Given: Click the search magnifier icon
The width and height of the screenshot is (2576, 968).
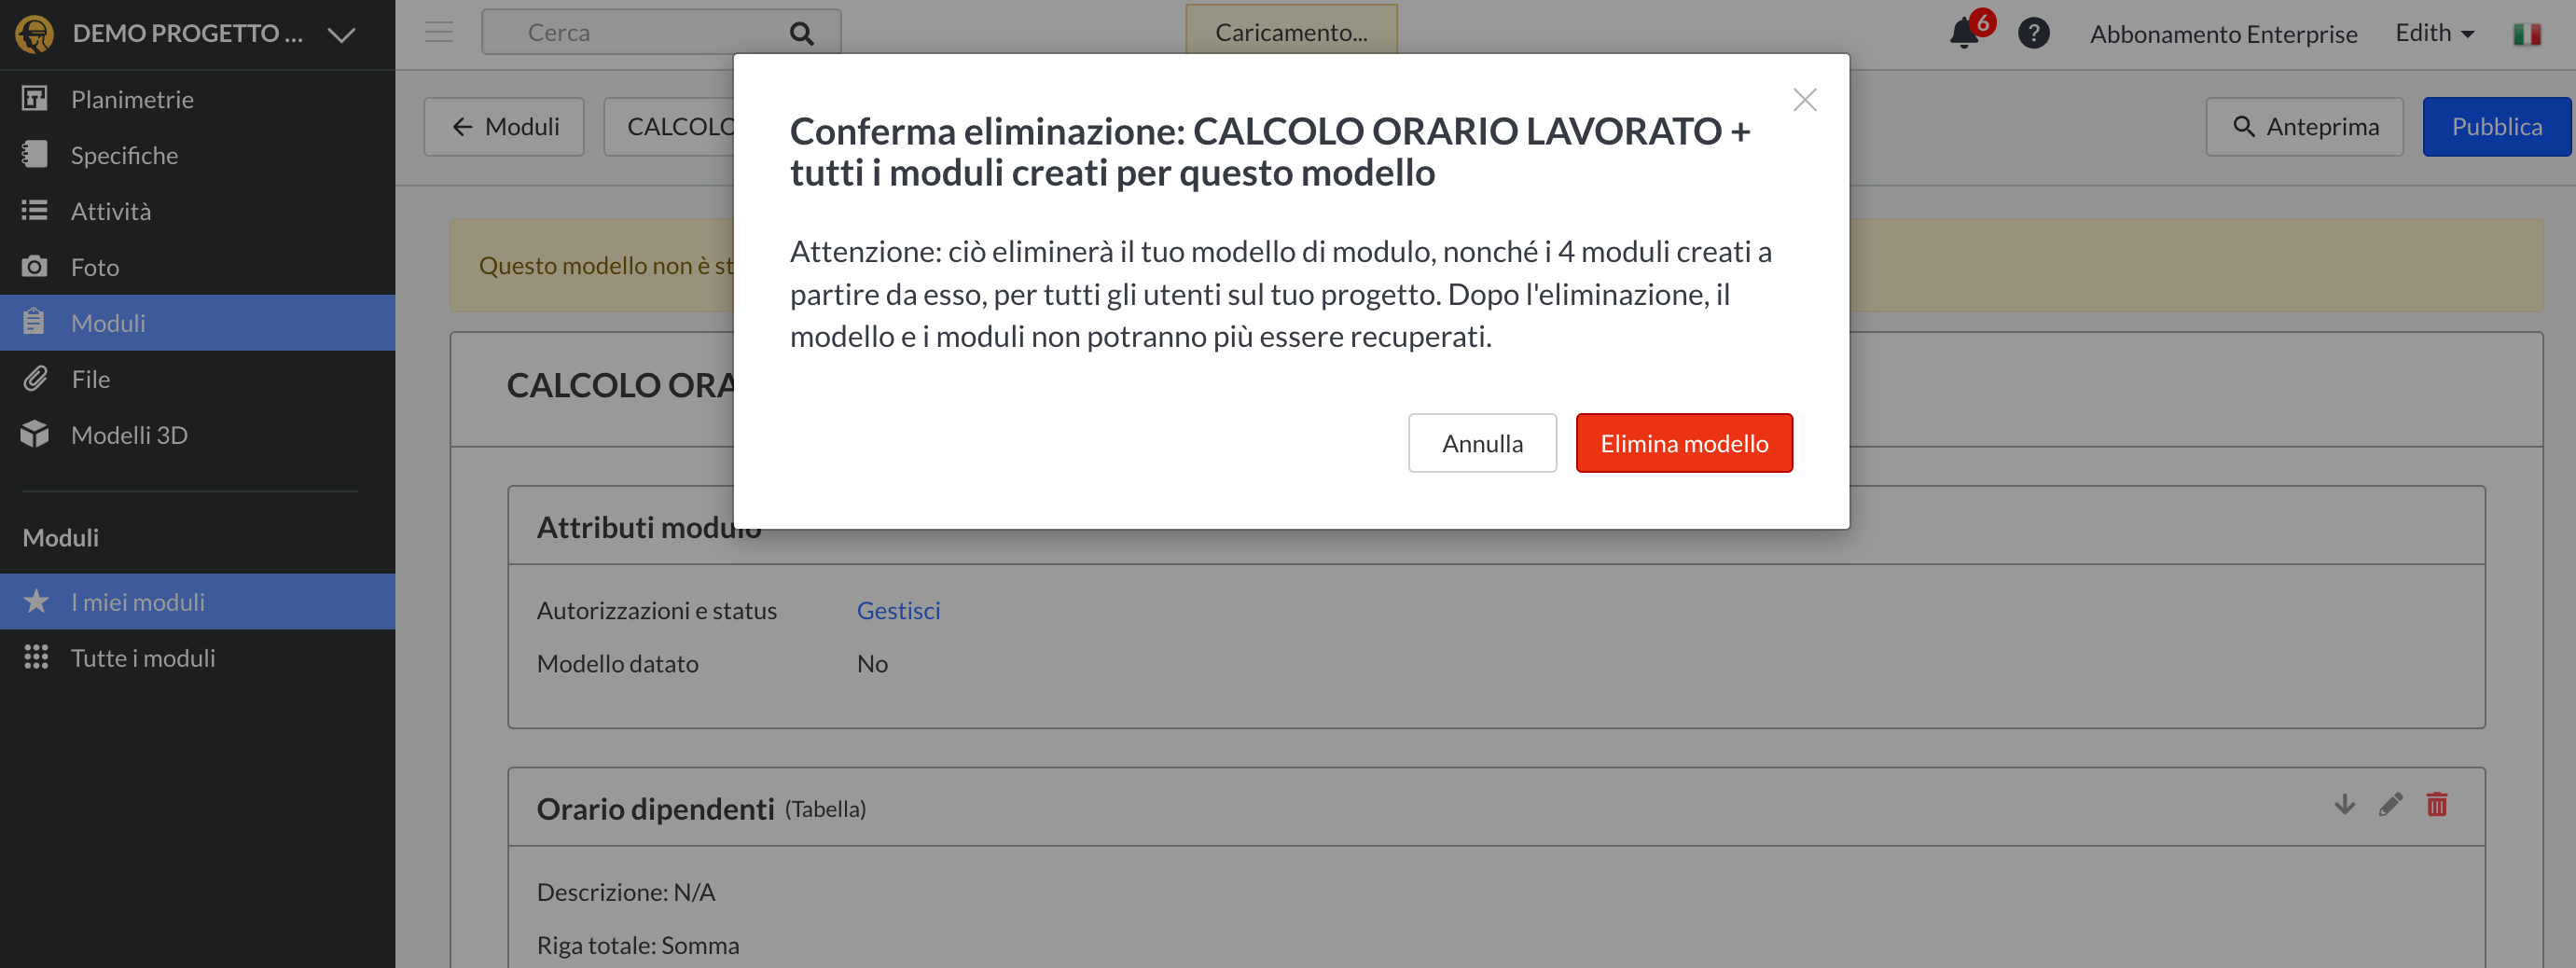Looking at the screenshot, I should [x=801, y=33].
